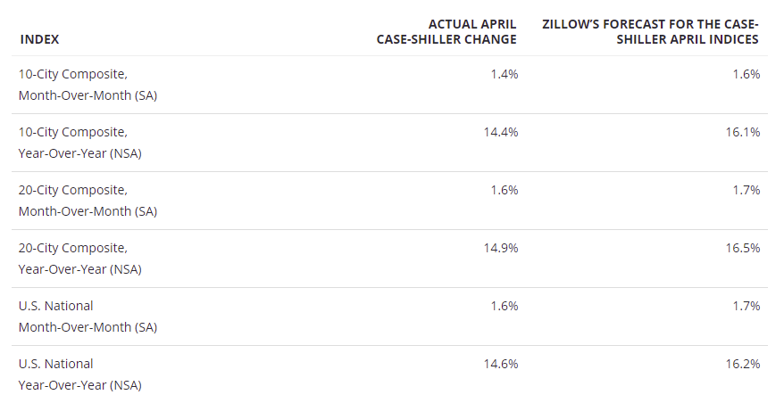Click the 20-City monthly 1.6% actual value
The image size is (784, 403).
coord(504,190)
